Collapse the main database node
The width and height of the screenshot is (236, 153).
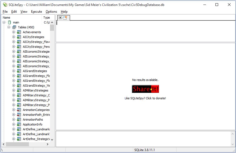(x=4, y=22)
